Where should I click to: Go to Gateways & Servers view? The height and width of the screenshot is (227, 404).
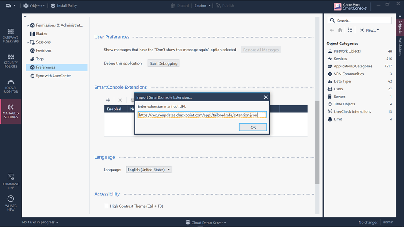(11, 36)
